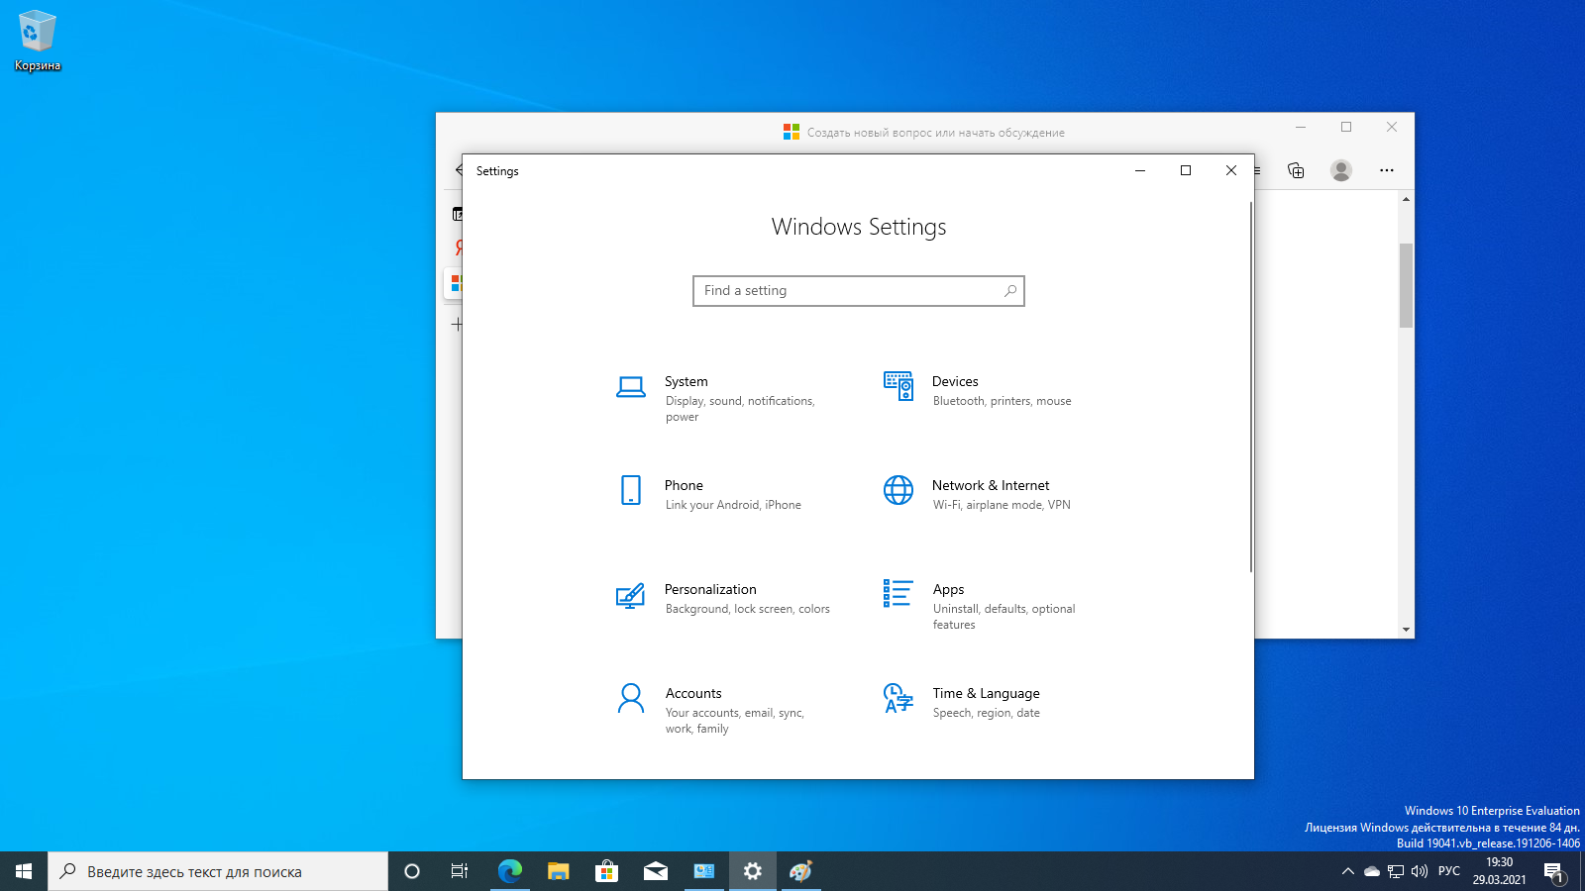Click Settings gear on taskbar
The image size is (1585, 891).
coord(753,871)
